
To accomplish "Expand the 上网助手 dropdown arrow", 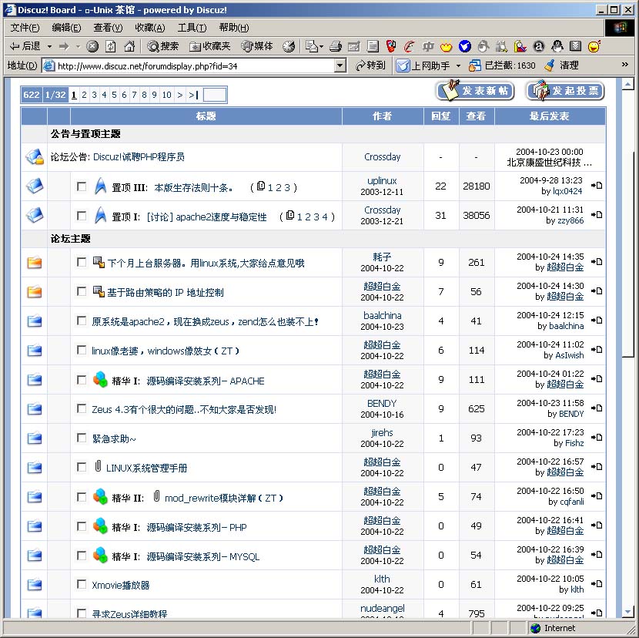I will tap(458, 66).
